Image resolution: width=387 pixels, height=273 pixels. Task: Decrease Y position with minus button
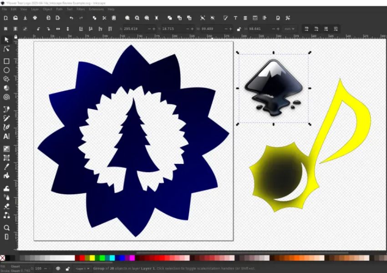[188, 29]
